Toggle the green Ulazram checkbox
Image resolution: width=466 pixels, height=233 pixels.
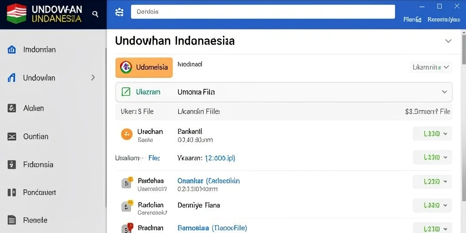click(x=126, y=92)
